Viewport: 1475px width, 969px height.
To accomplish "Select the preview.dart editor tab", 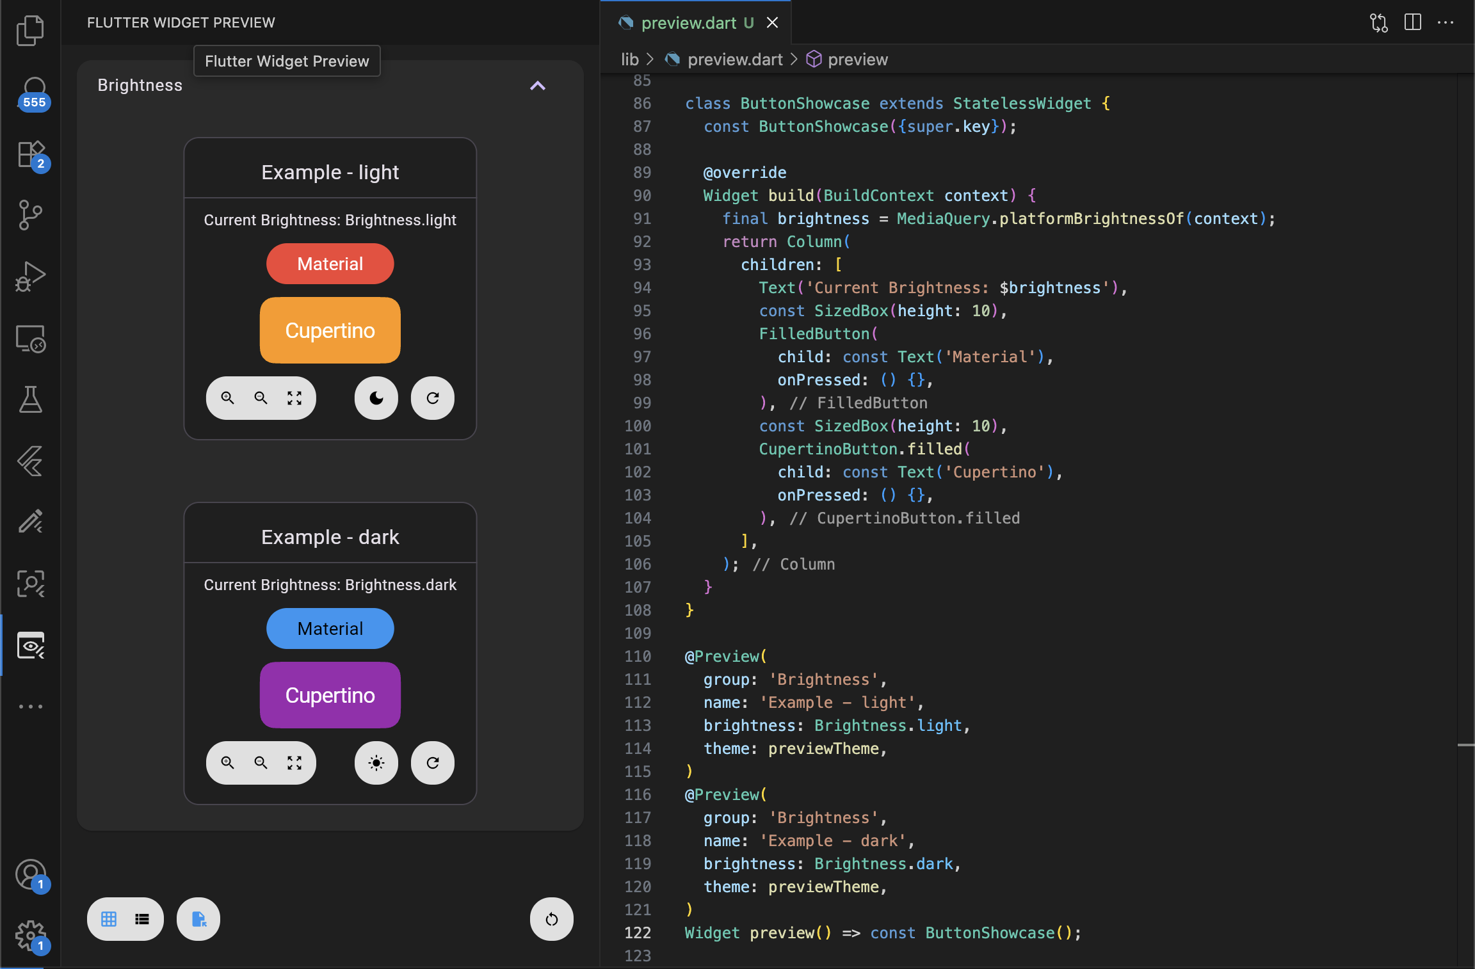I will (689, 22).
